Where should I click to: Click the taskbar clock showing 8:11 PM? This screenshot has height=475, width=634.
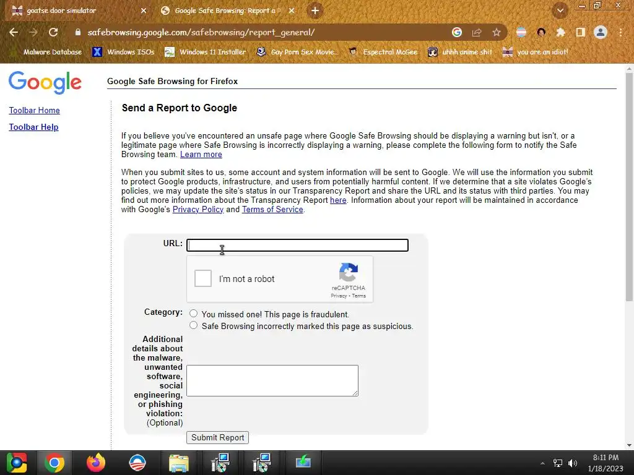point(606,463)
